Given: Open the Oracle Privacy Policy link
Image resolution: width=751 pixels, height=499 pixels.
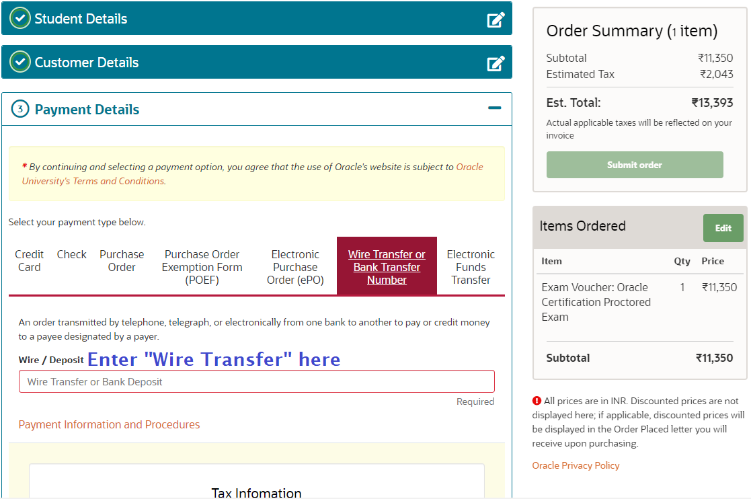Looking at the screenshot, I should pyautogui.click(x=576, y=465).
